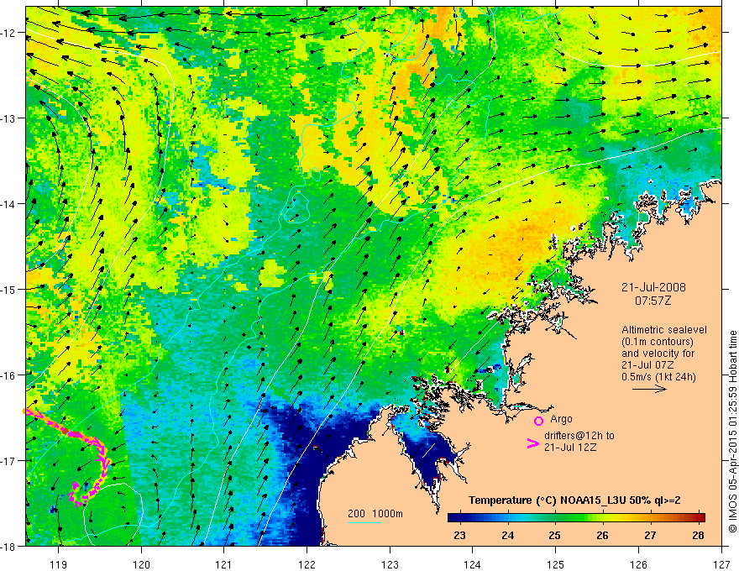
Task: Click the cyan depth contour legend line
Action: (364, 522)
